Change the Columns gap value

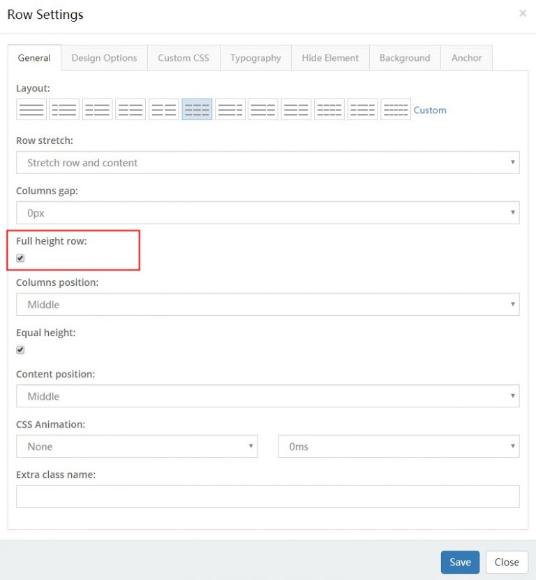[x=268, y=212]
